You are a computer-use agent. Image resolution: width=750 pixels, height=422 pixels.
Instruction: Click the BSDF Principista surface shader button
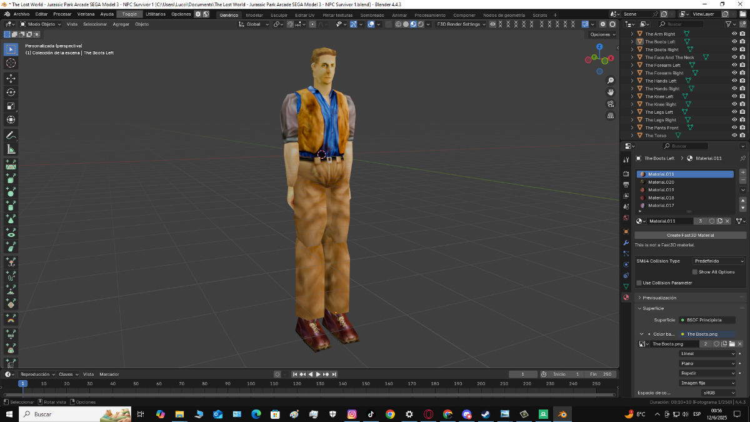pos(707,319)
